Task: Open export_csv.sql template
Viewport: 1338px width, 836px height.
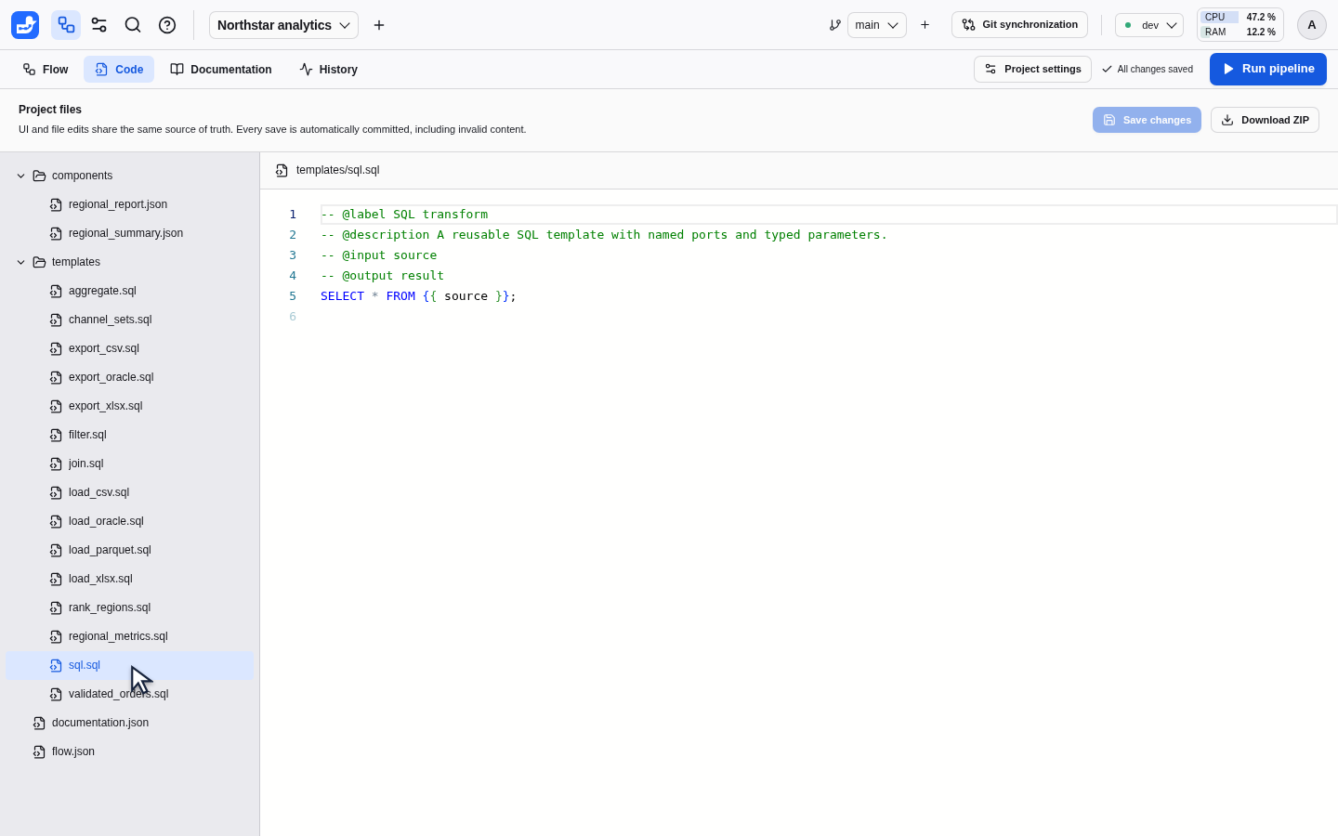Action: pos(130,348)
